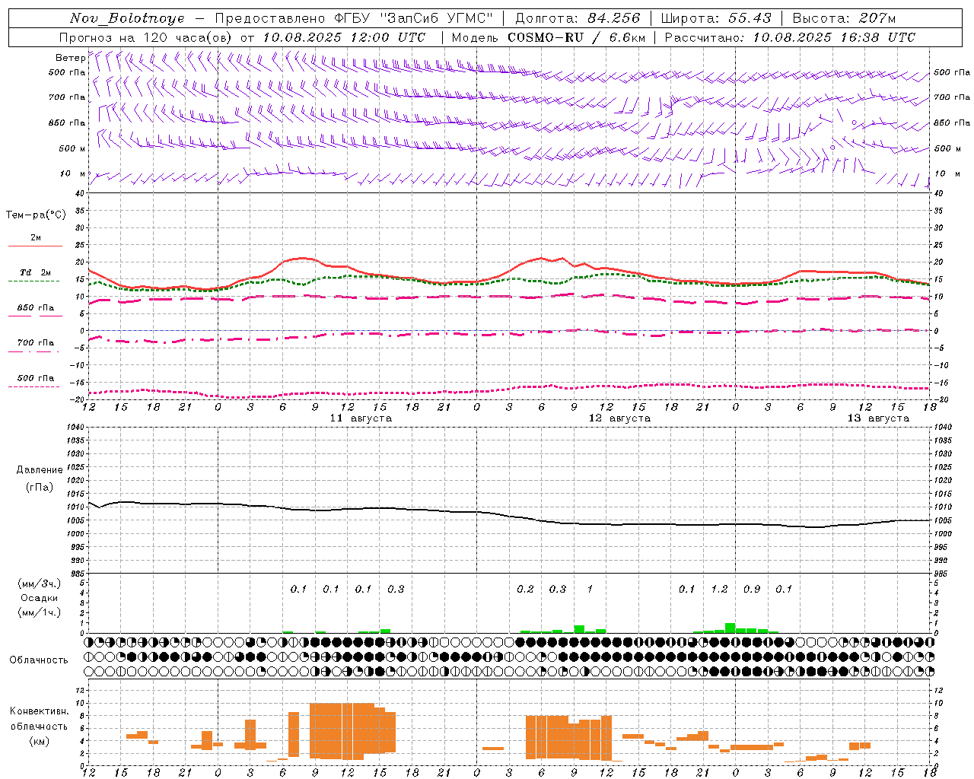Screen dimensions: 974x779
Task: Click the longitude value Долгота: 84.256
Action: point(578,18)
